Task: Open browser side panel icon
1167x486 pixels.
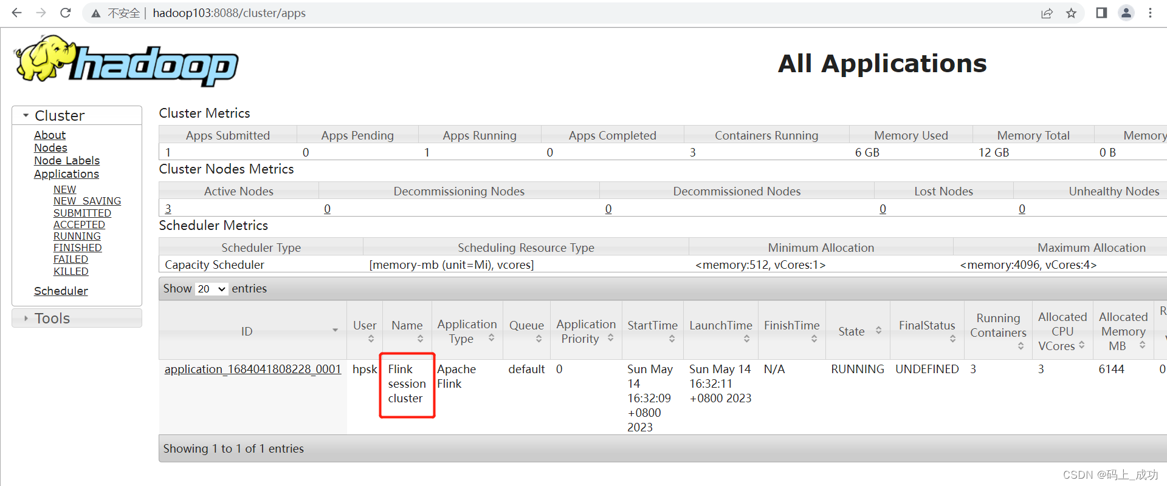Action: click(x=1101, y=13)
